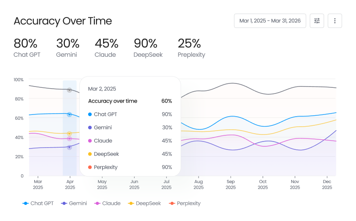Click the Accuracy Over Time heading
Viewport: 356px width, 221px height.
pos(63,21)
